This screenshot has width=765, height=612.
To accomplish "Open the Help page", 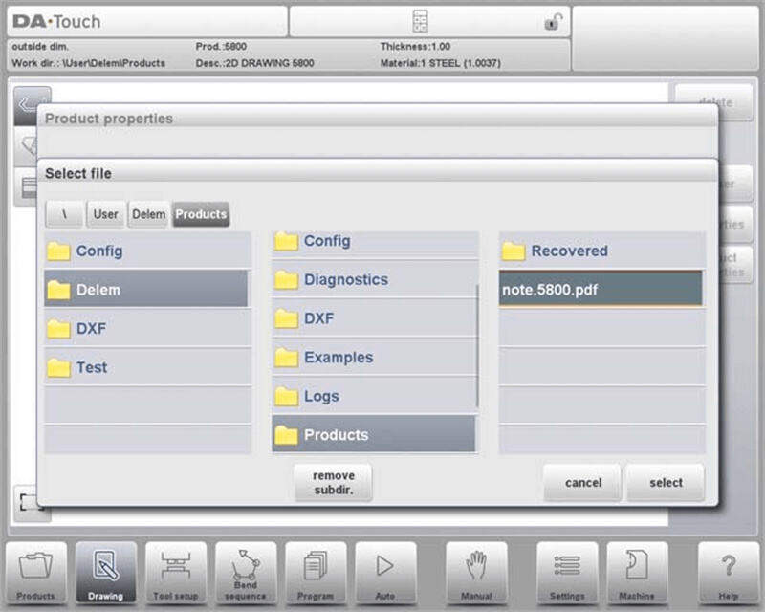I will coord(728,573).
